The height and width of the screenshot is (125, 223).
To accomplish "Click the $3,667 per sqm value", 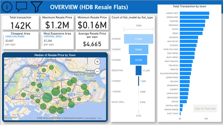I will click(x=9, y=41).
